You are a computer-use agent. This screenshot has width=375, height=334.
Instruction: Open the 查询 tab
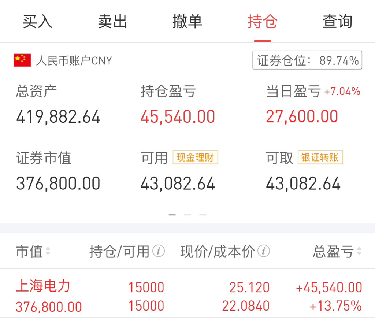(x=337, y=22)
